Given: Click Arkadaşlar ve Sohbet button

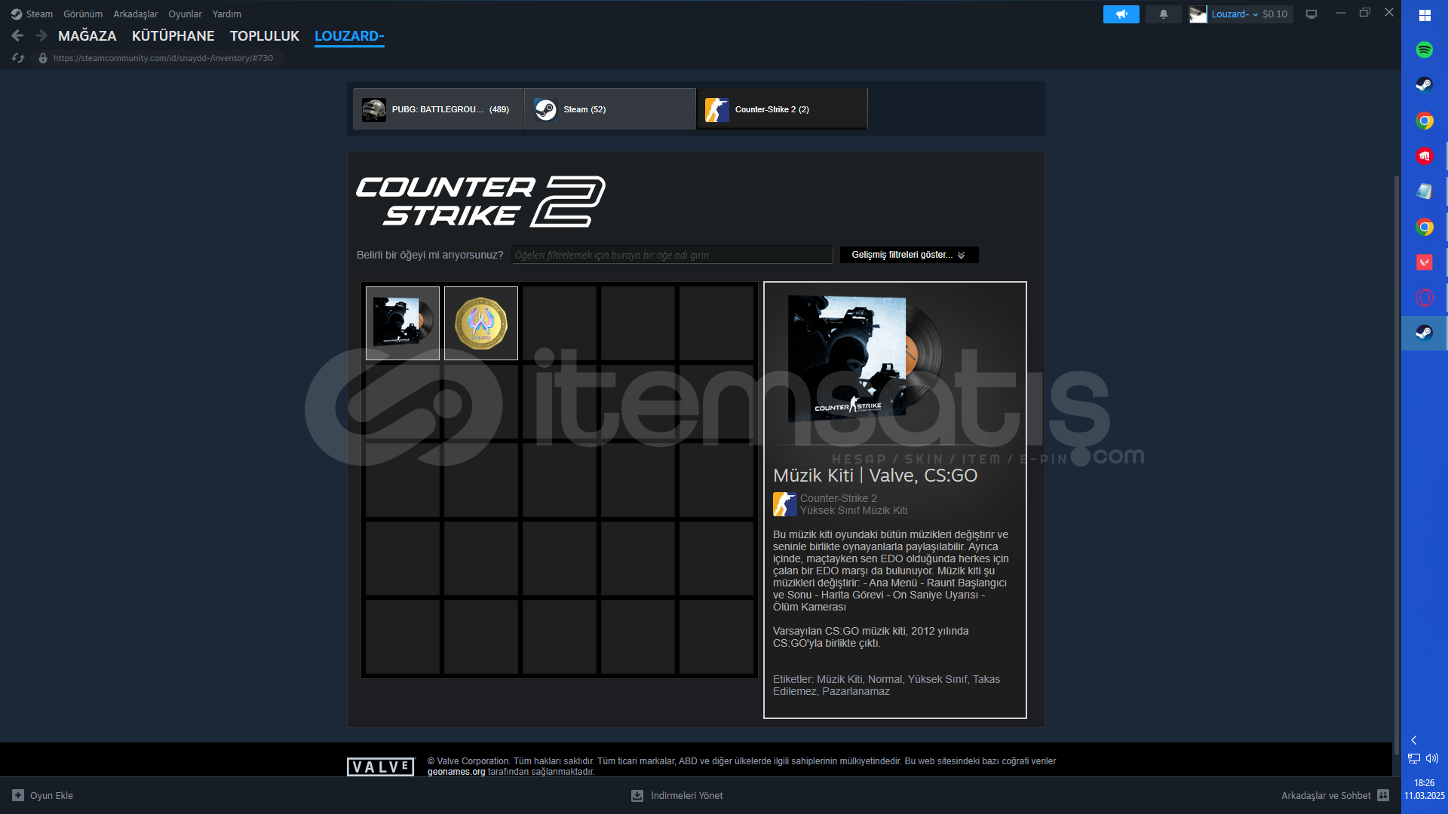Looking at the screenshot, I should tap(1335, 795).
